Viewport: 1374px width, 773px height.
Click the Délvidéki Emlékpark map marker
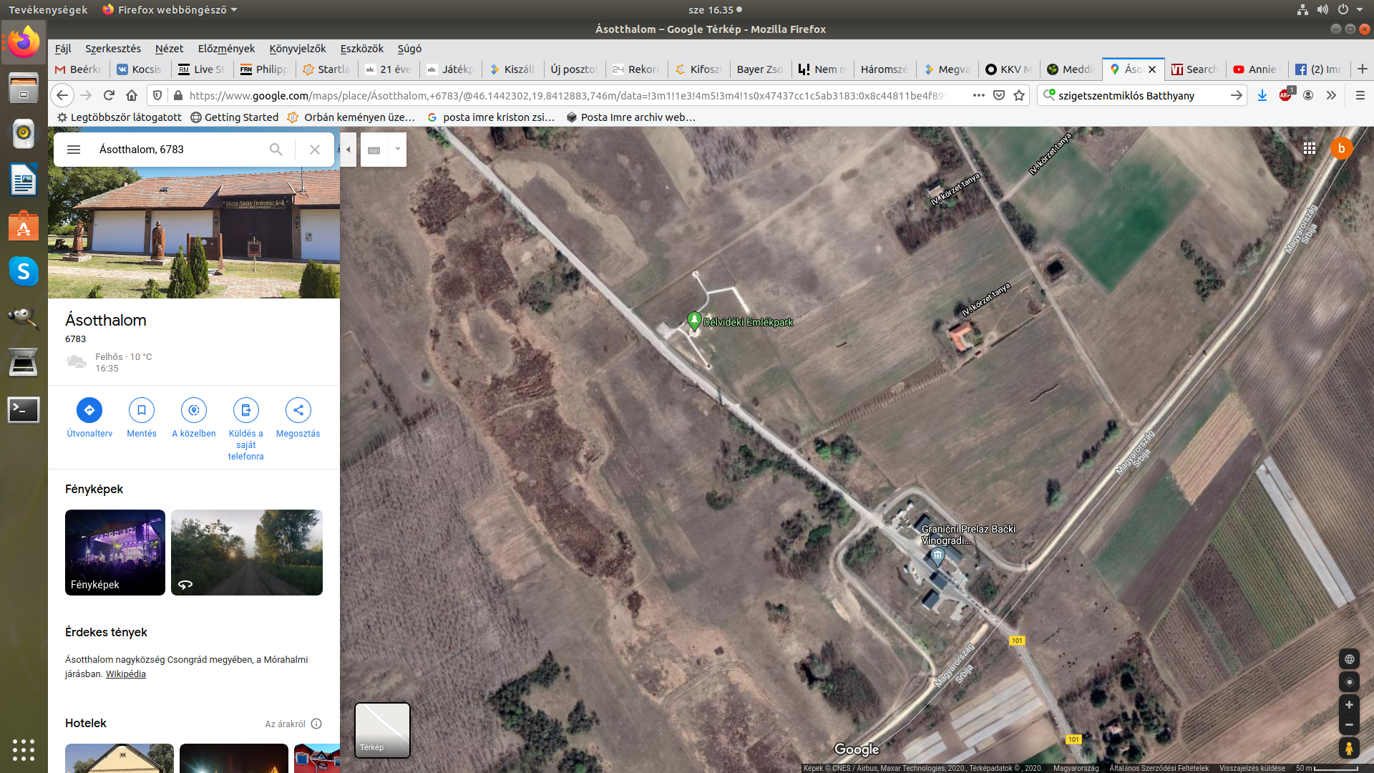pos(693,321)
